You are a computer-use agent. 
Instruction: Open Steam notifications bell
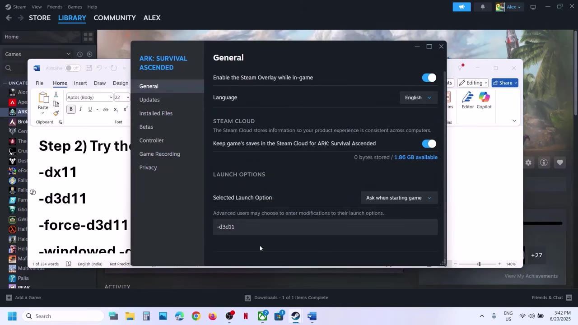(483, 7)
